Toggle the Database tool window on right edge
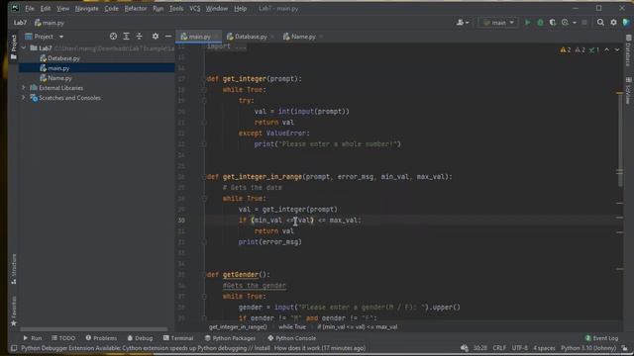This screenshot has height=356, width=634. (x=628, y=50)
